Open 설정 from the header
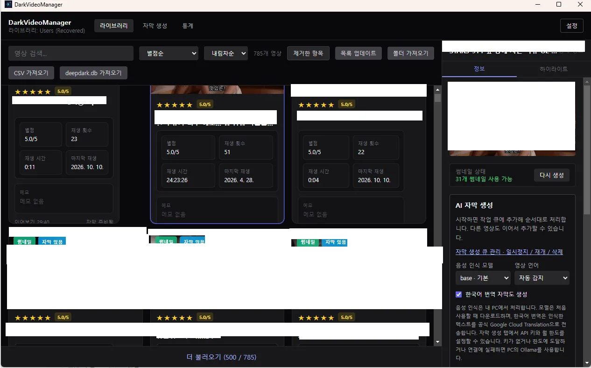 pos(572,26)
